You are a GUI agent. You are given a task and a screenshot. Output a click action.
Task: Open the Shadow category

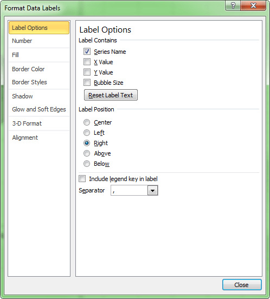(x=39, y=96)
